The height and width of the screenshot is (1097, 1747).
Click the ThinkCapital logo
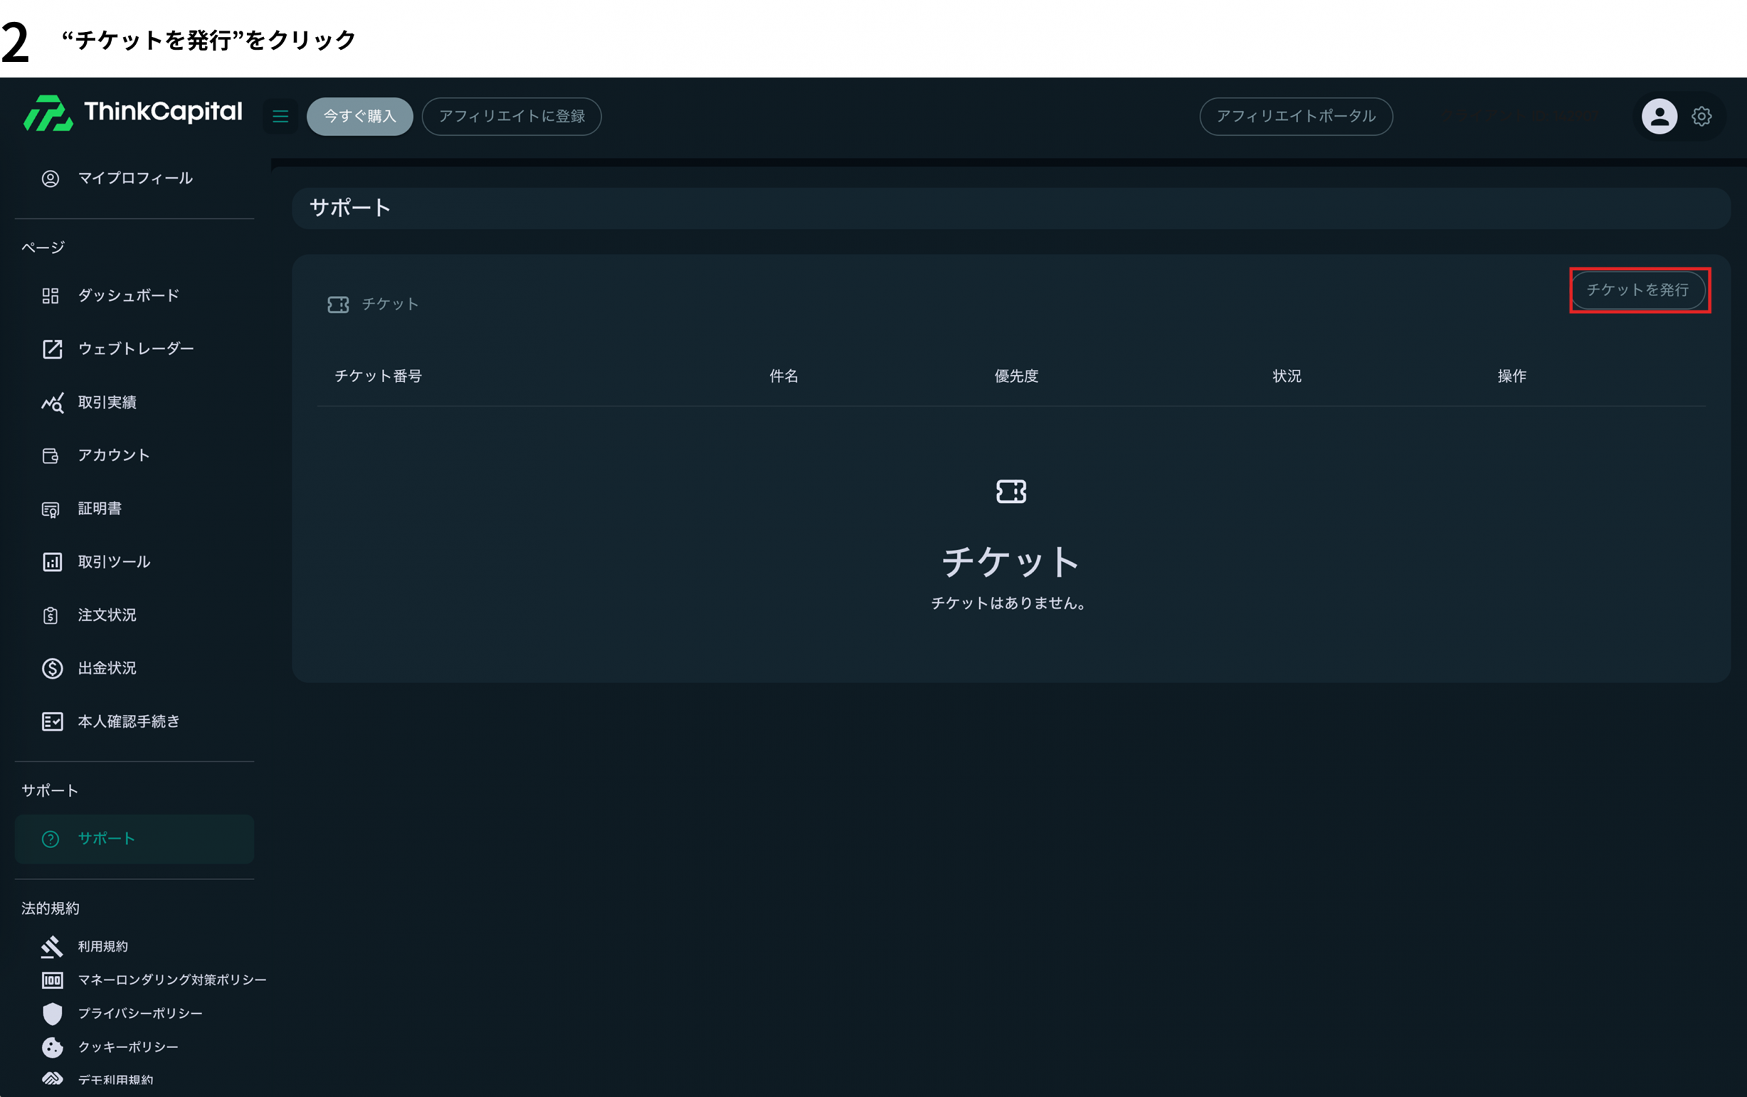[x=133, y=113]
